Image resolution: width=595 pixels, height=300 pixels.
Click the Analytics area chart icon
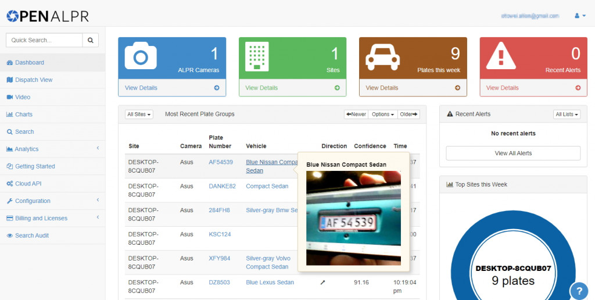(10, 149)
